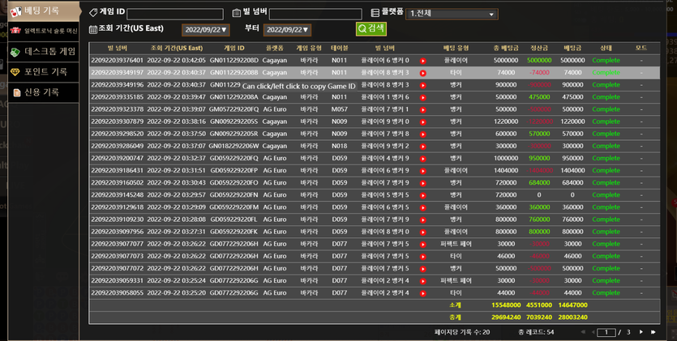
Task: Copy game ID GD059229220FM
Action: tap(234, 207)
